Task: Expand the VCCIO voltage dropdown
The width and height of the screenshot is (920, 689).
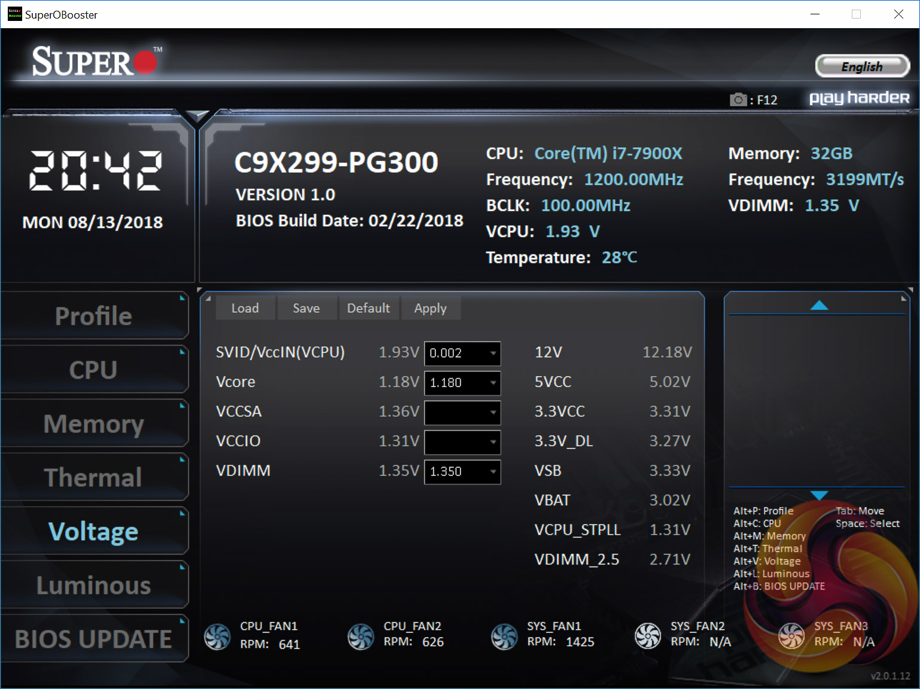Action: coord(462,442)
